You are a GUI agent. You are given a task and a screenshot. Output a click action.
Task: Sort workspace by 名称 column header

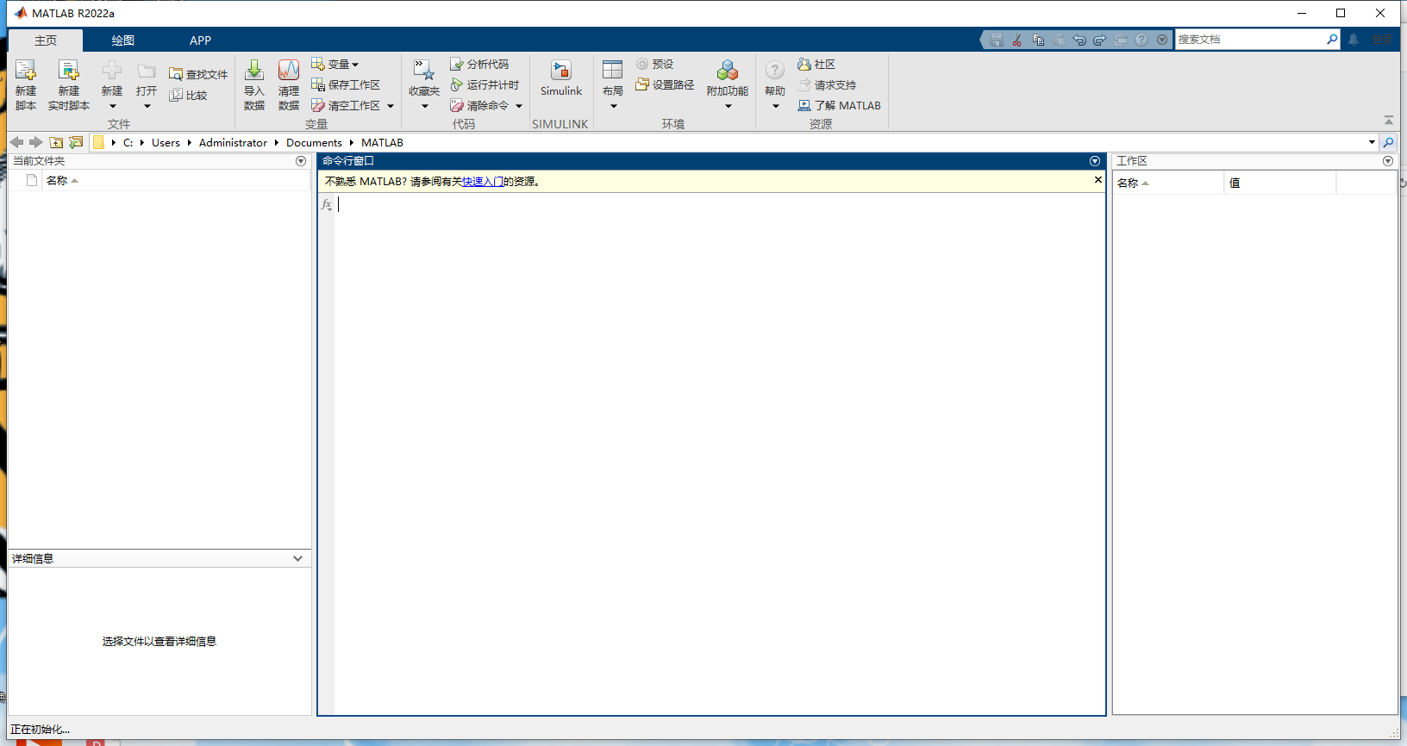pyautogui.click(x=1167, y=183)
